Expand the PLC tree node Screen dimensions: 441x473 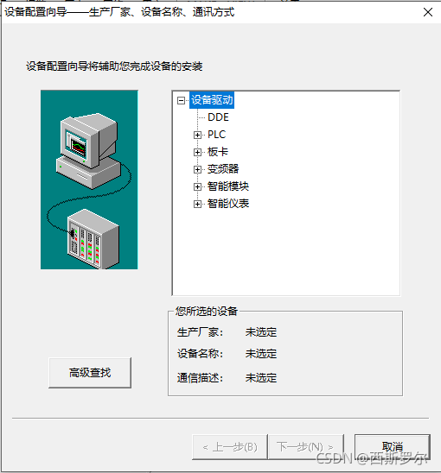pos(197,135)
